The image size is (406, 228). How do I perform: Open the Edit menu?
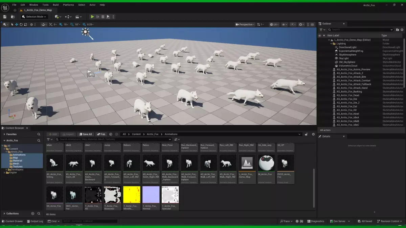[23, 5]
